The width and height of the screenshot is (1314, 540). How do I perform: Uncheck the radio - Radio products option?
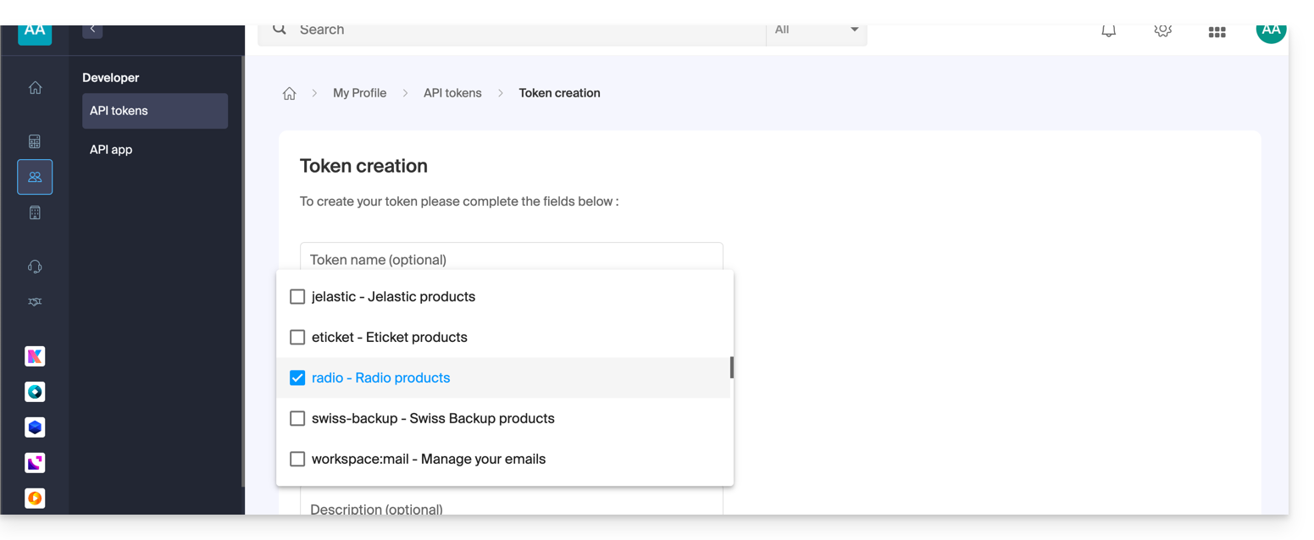point(297,378)
